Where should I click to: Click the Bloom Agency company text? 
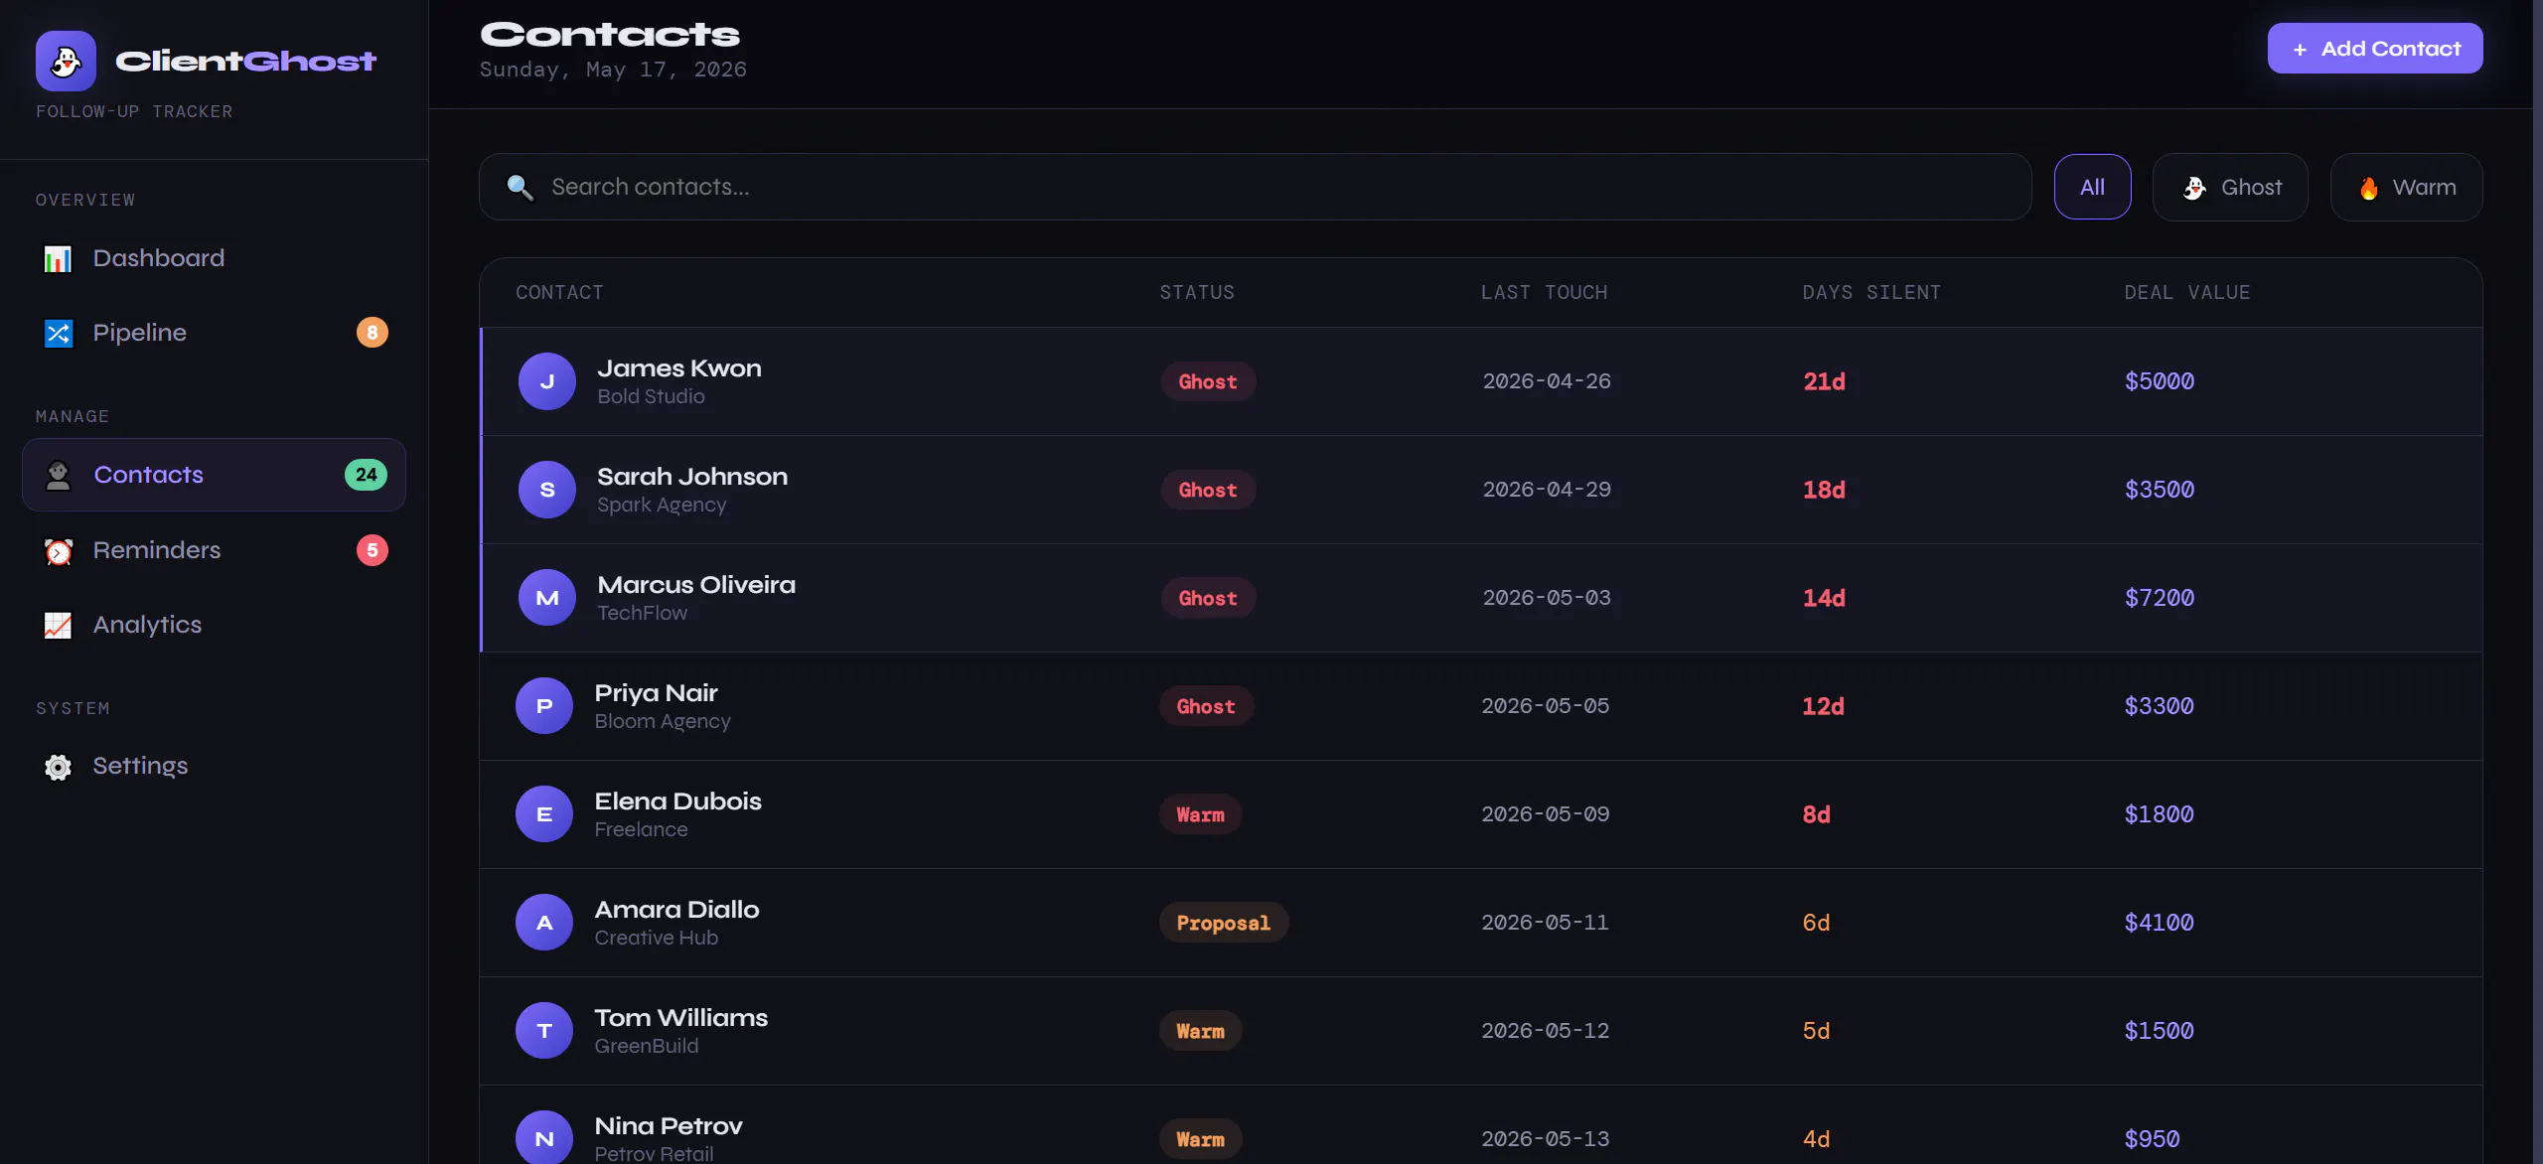663,721
